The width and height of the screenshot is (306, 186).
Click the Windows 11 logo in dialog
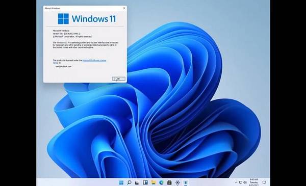coord(87,19)
